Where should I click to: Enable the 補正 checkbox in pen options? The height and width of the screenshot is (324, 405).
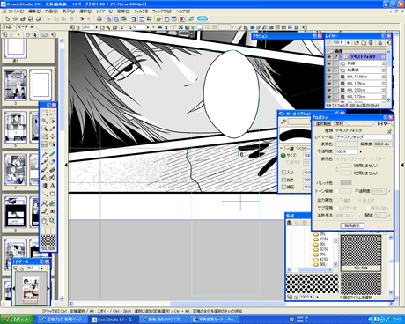point(283,187)
